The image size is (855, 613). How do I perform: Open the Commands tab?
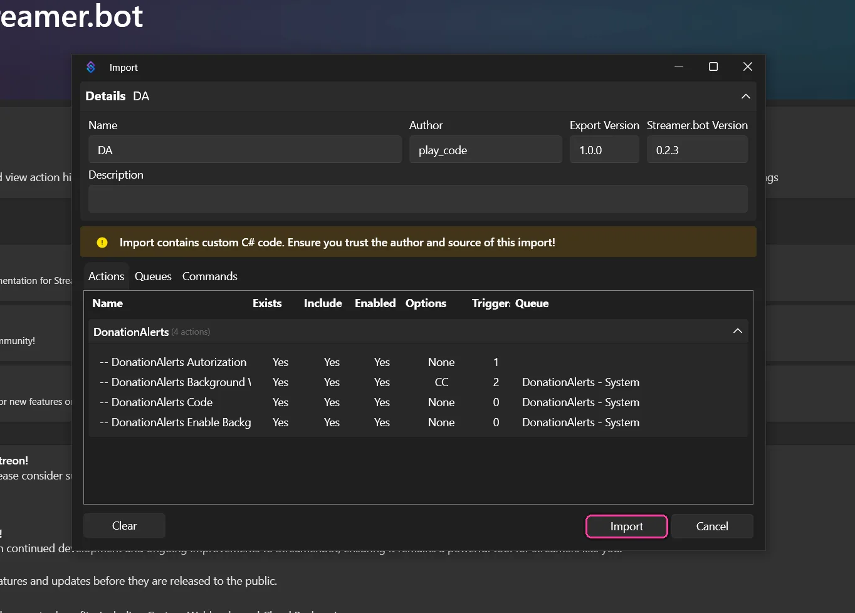pos(209,276)
